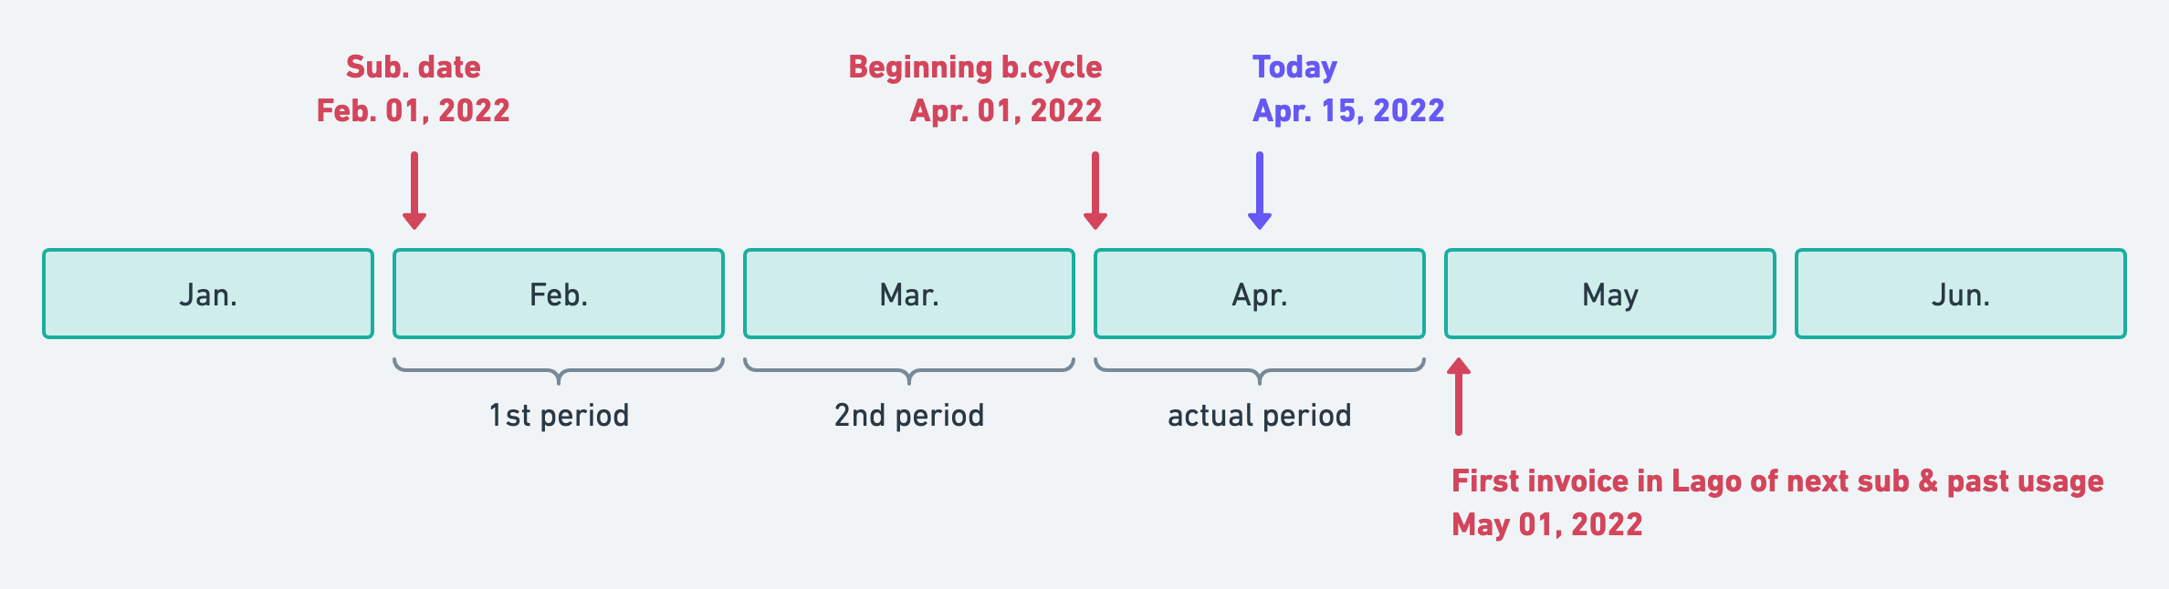
Task: Click the 2nd period label
Action: click(x=909, y=416)
